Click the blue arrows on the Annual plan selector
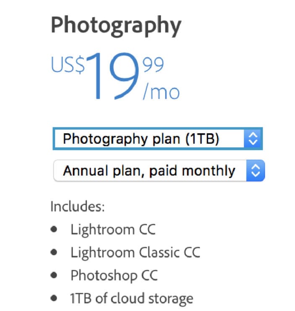The height and width of the screenshot is (311, 295). [256, 171]
